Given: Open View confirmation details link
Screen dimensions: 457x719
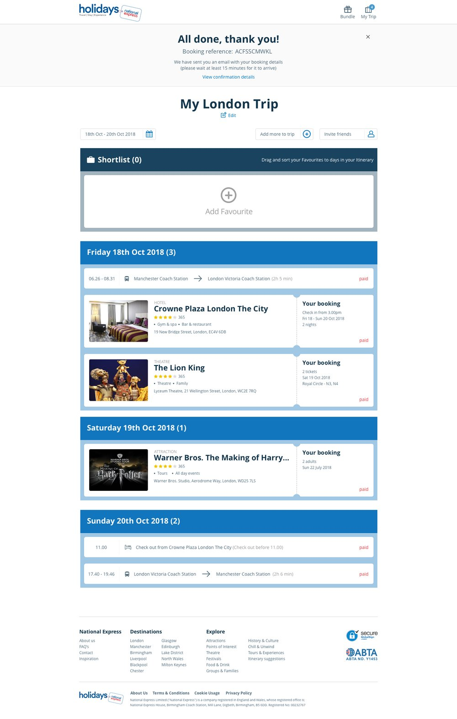Looking at the screenshot, I should (x=228, y=77).
